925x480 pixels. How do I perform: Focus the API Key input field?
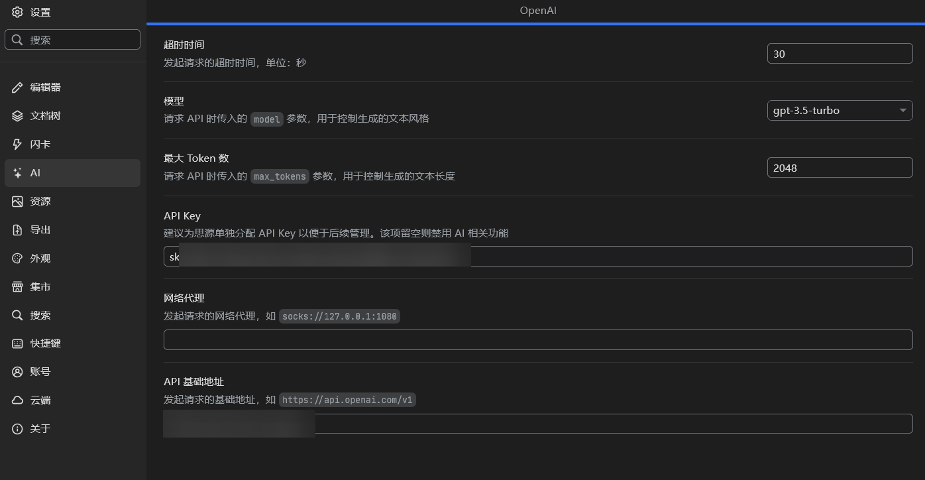(x=538, y=257)
